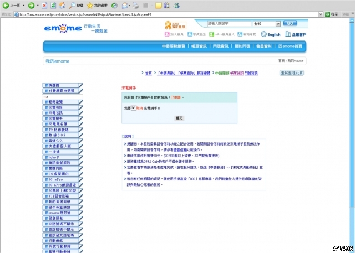
Task: Click the Messenger people toolbar icon
Action: coord(176,6)
